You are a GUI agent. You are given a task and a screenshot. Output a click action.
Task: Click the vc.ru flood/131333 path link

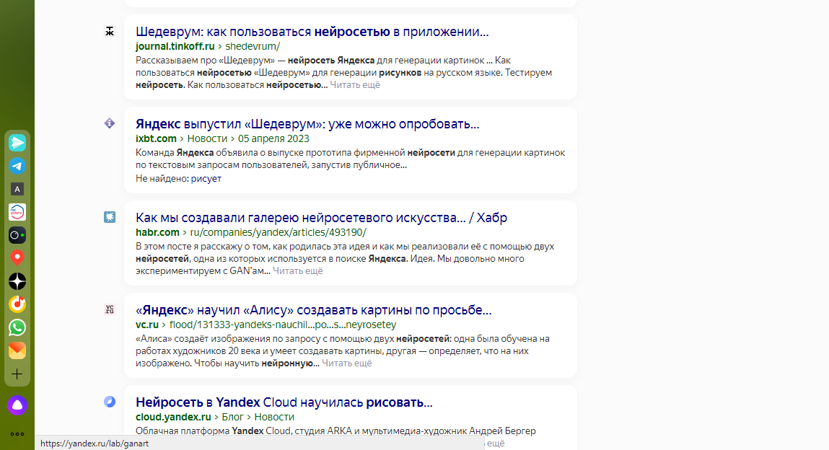coord(283,325)
